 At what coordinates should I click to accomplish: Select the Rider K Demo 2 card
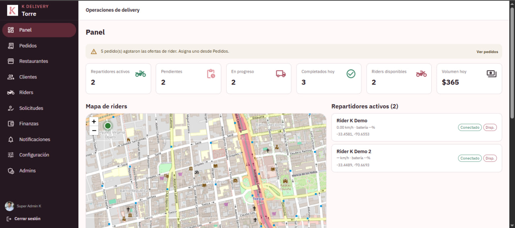coord(416,158)
